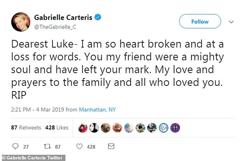View the 428 Likes list

coord(57,127)
